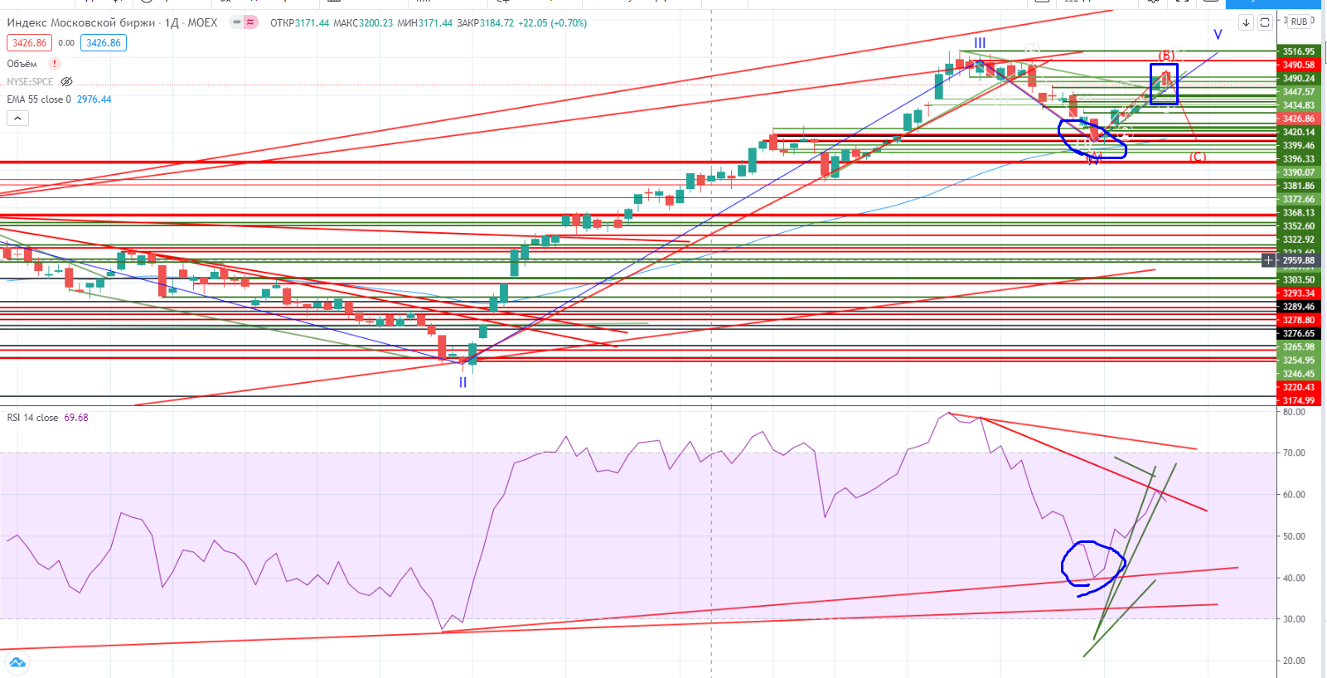Toggle the pink approximate-data indicator
This screenshot has height=678, width=1327.
click(250, 23)
